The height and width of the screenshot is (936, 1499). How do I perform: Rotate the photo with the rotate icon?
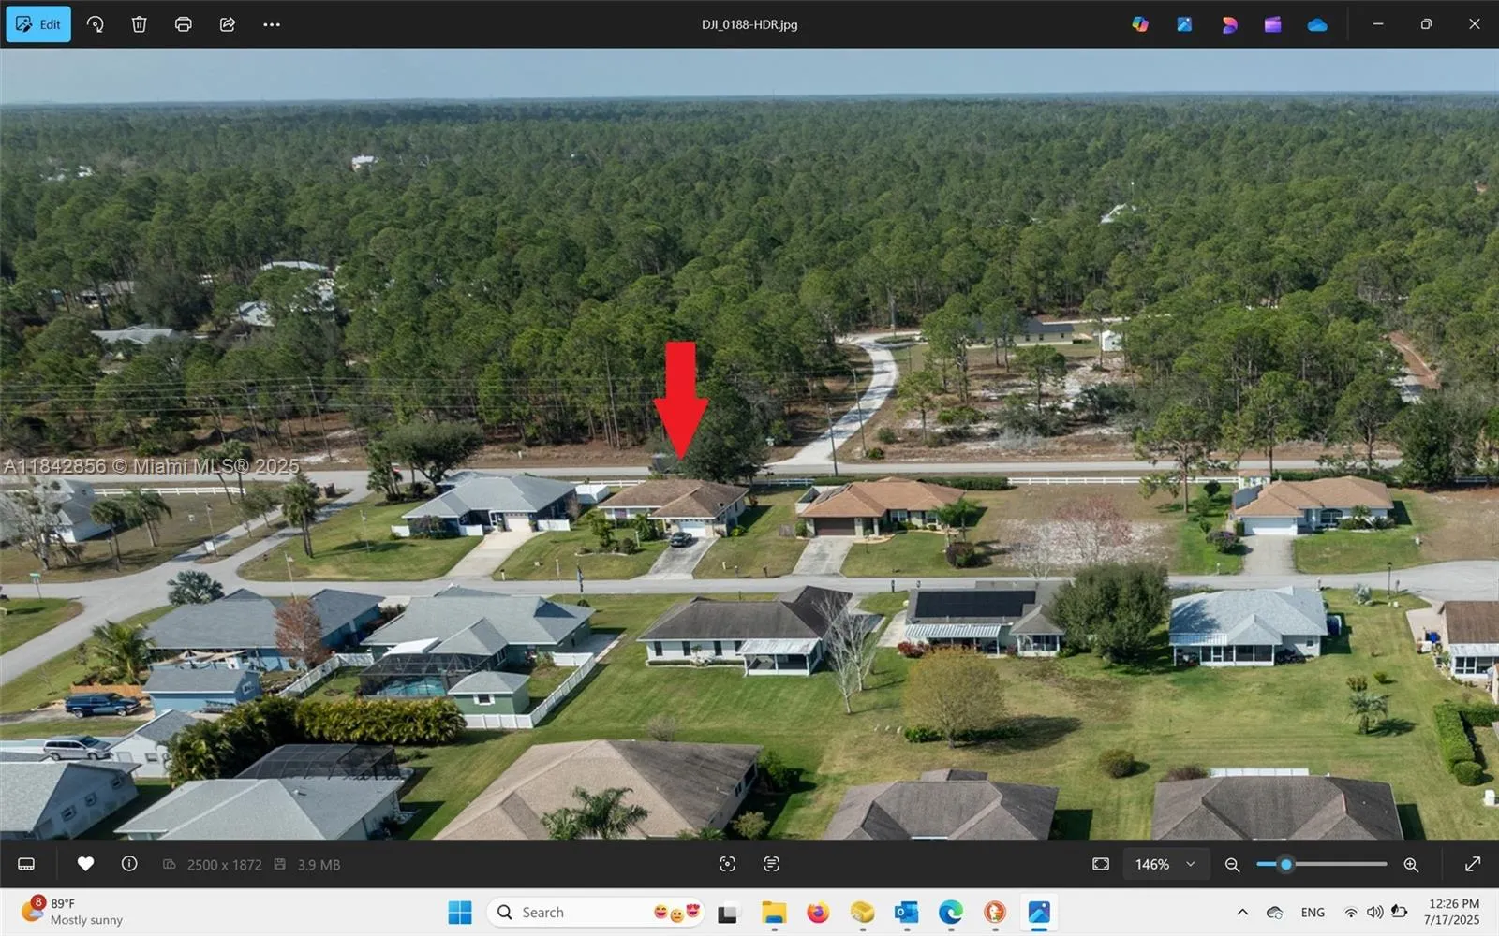point(96,24)
